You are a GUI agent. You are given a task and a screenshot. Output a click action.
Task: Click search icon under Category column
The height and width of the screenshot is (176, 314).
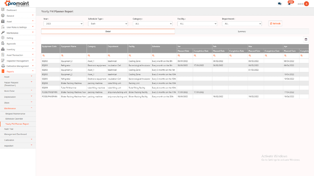coord(89,56)
